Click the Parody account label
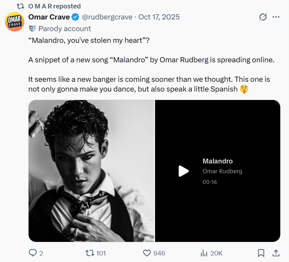Viewport: 289px width, 262px height. tap(65, 29)
